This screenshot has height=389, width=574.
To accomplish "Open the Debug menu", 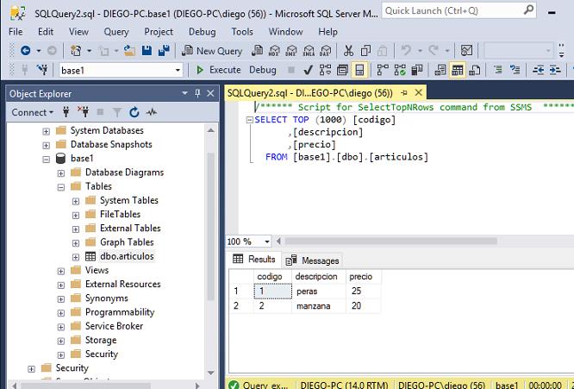I will click(202, 32).
